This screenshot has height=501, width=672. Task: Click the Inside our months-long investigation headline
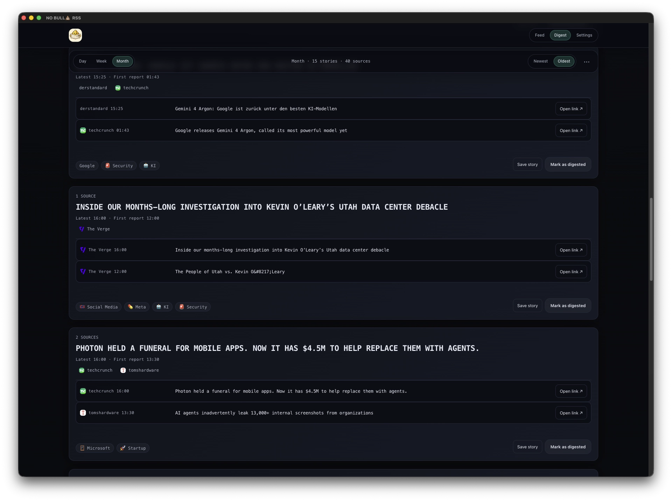[261, 207]
